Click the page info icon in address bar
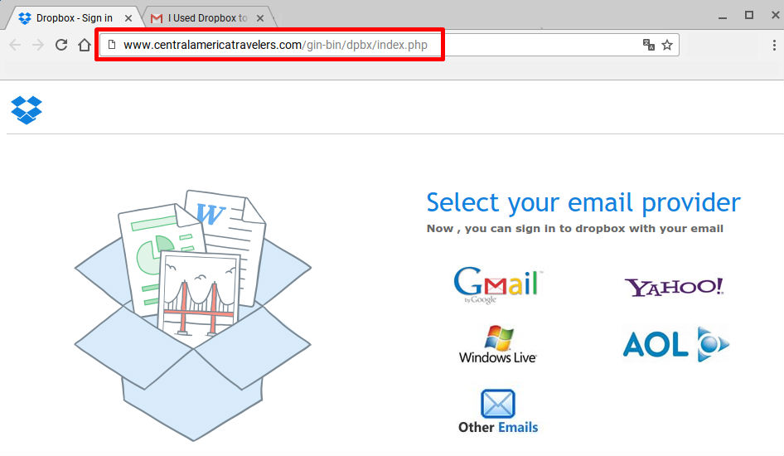The width and height of the screenshot is (784, 456). point(112,45)
